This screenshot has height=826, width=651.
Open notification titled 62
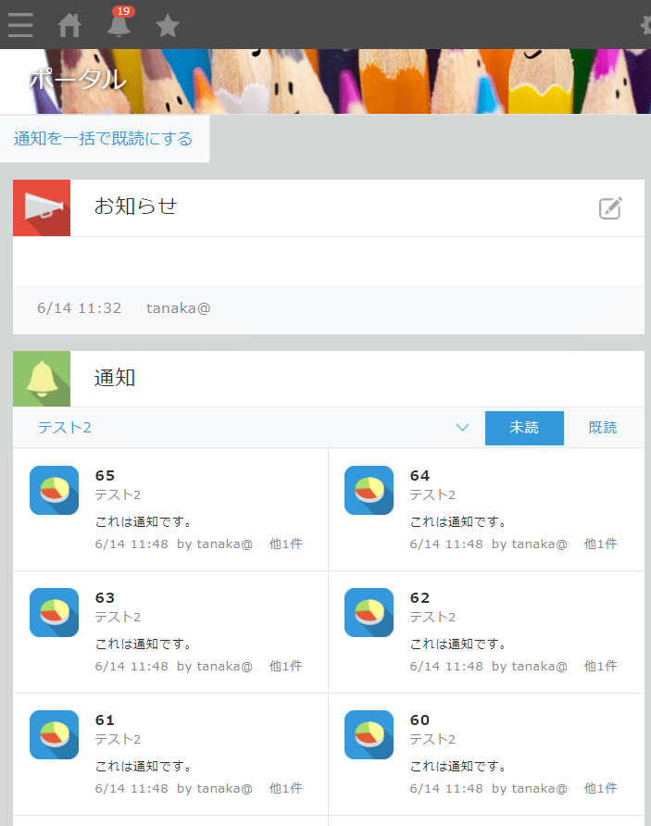click(x=419, y=597)
